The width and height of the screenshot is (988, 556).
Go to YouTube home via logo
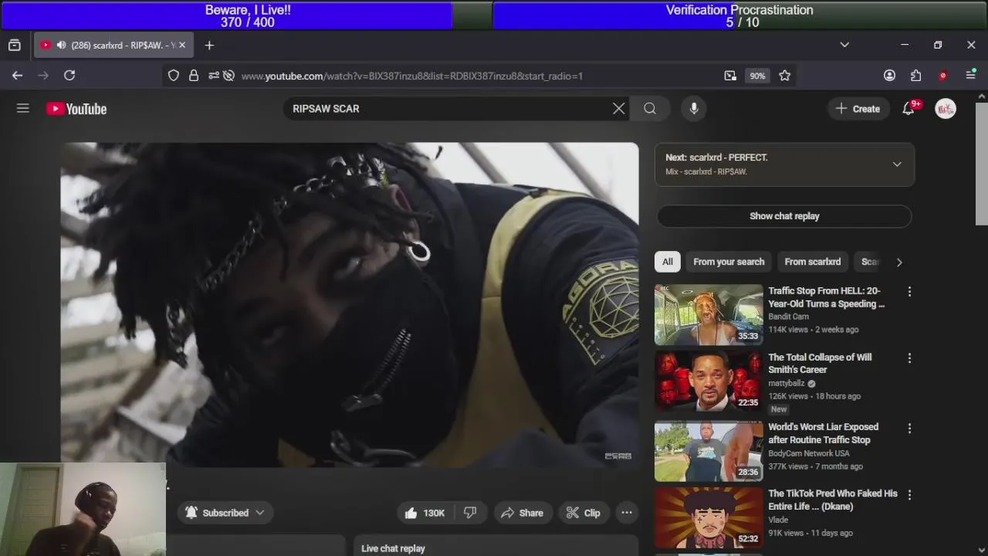tap(76, 109)
